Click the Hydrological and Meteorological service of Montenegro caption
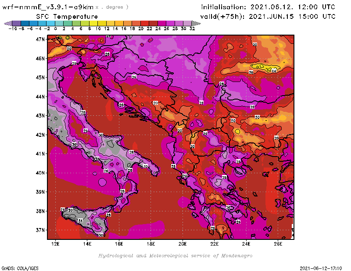This screenshot has height=271, width=351. coord(175,256)
